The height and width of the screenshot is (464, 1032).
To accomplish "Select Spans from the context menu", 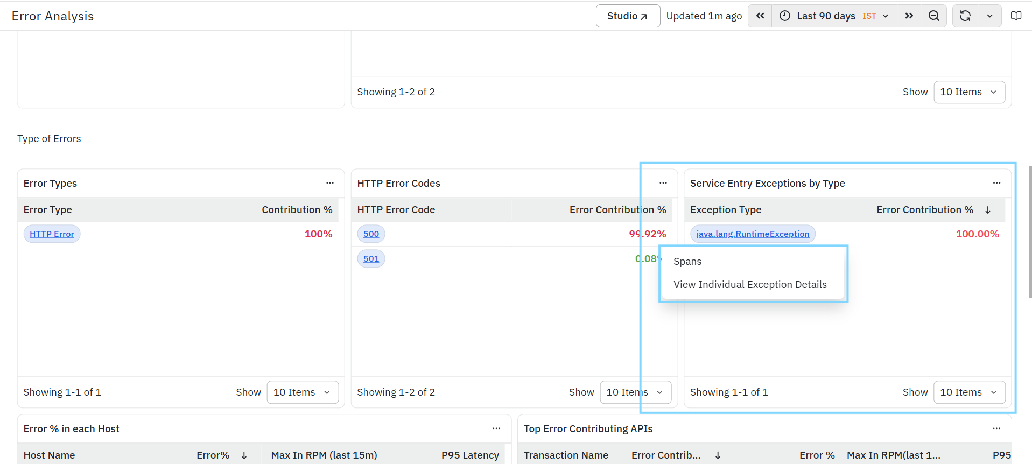I will tap(687, 262).
